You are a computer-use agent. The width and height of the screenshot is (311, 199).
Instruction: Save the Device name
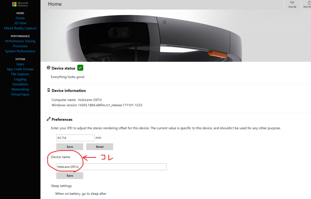pos(70,176)
